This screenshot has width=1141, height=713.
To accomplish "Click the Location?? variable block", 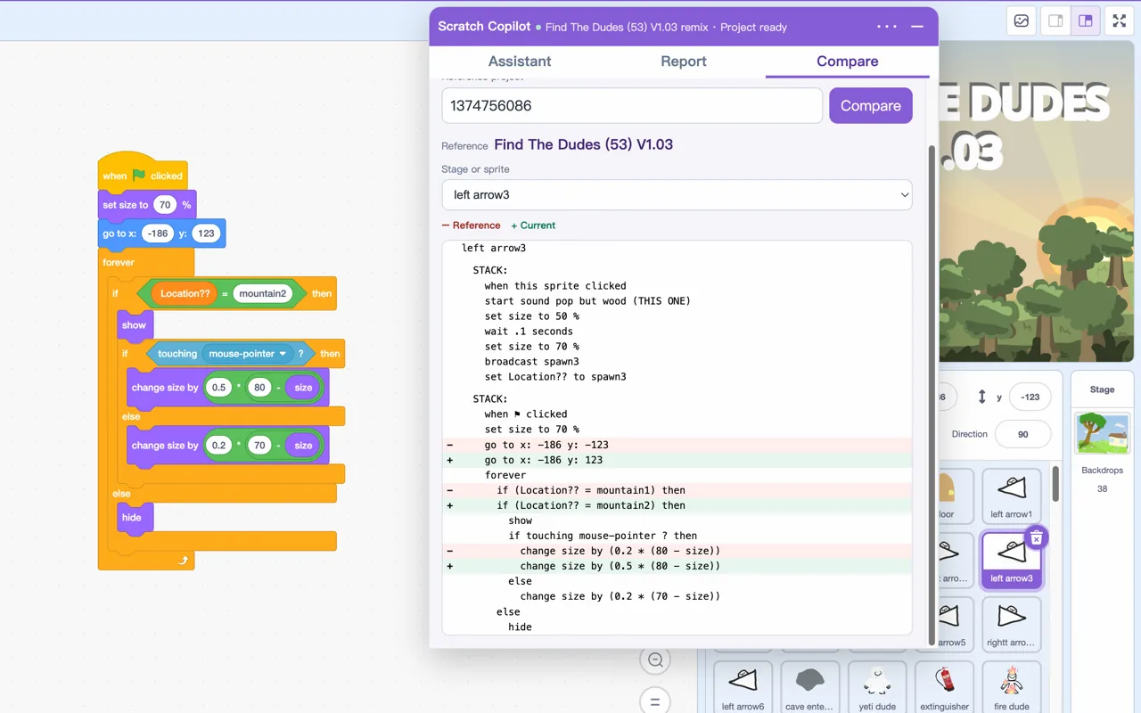I will [185, 293].
